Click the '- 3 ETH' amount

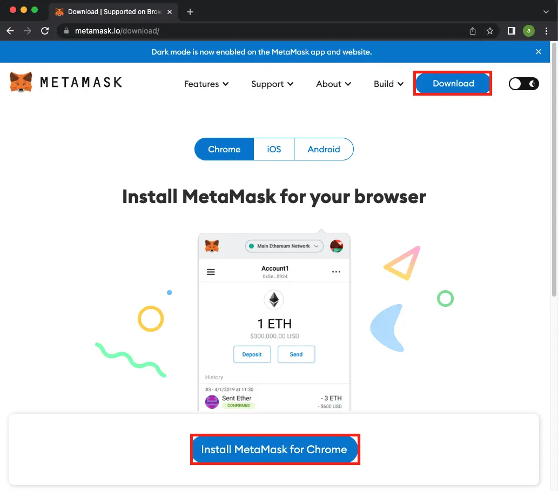tap(331, 398)
